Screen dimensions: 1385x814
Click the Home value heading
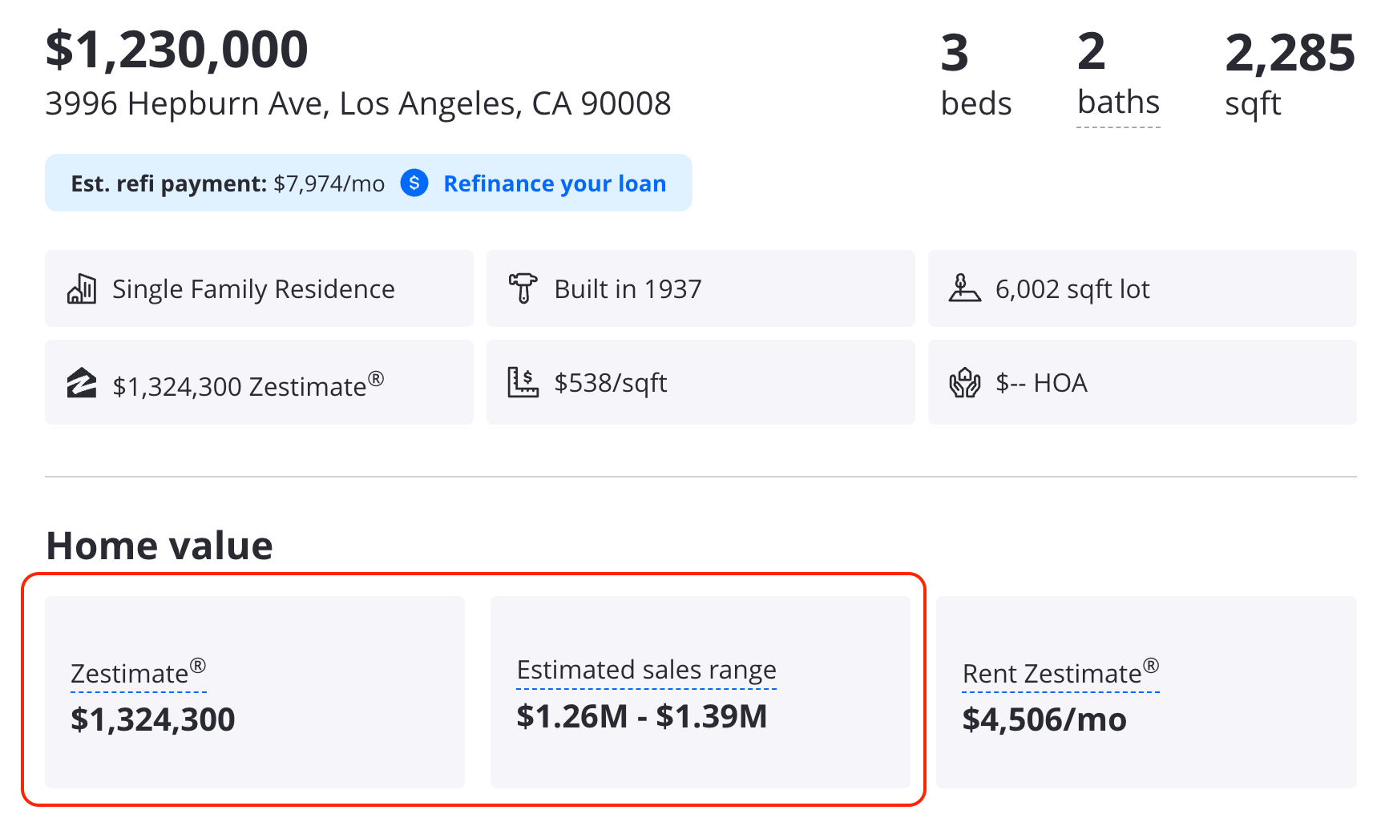[x=159, y=546]
